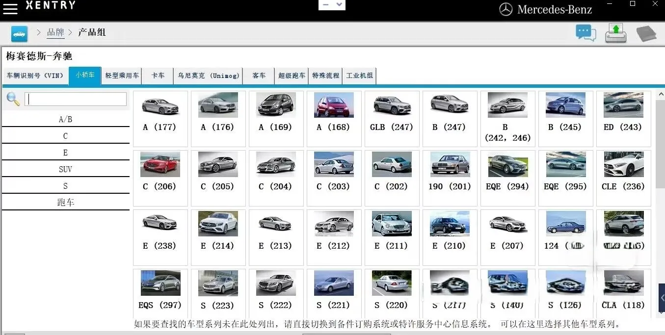The image size is (665, 335).
Task: Open the 乌尼莫克 (Unimog) tab
Action: (x=209, y=76)
